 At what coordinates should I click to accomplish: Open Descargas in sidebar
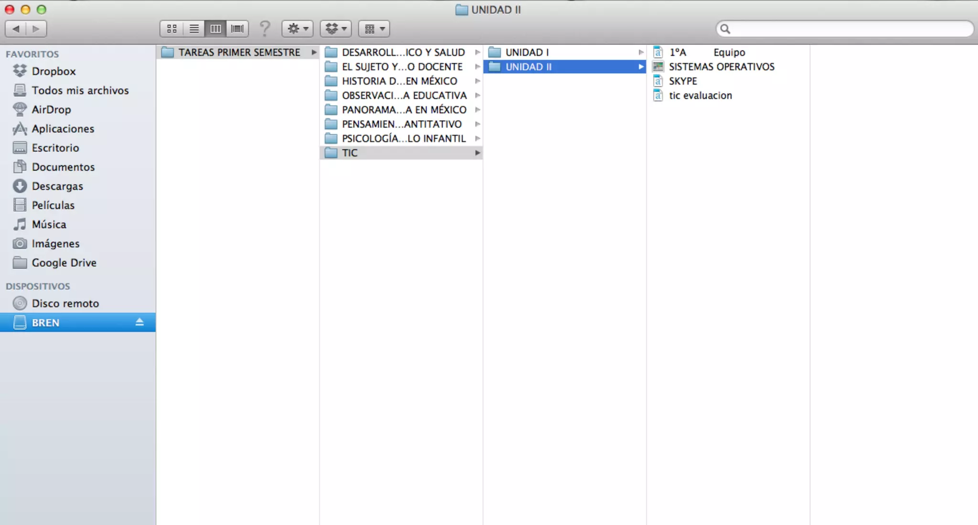(57, 186)
